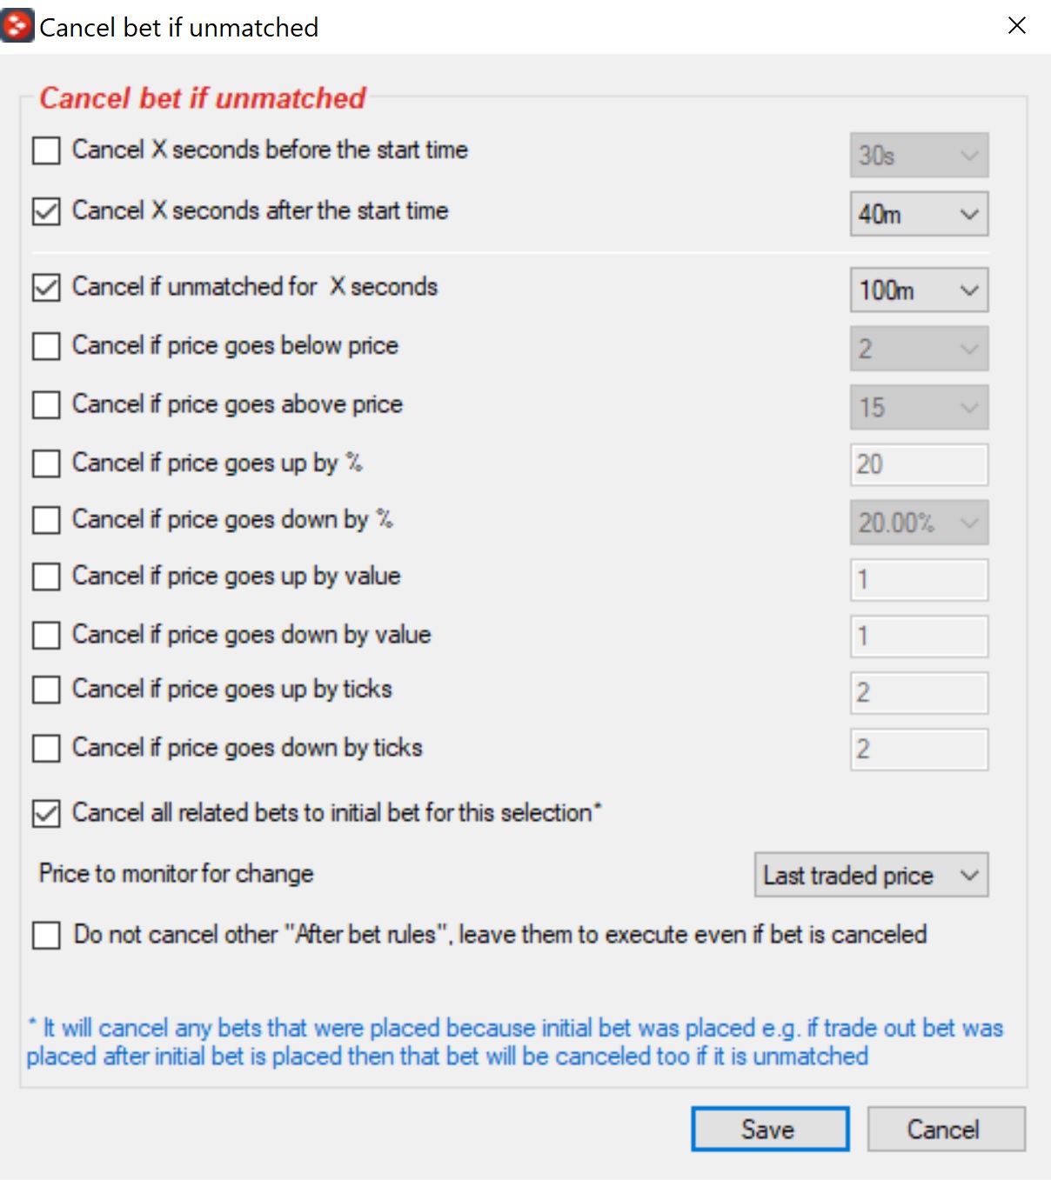
Task: Enable Cancel X seconds before start time
Action: pos(46,150)
